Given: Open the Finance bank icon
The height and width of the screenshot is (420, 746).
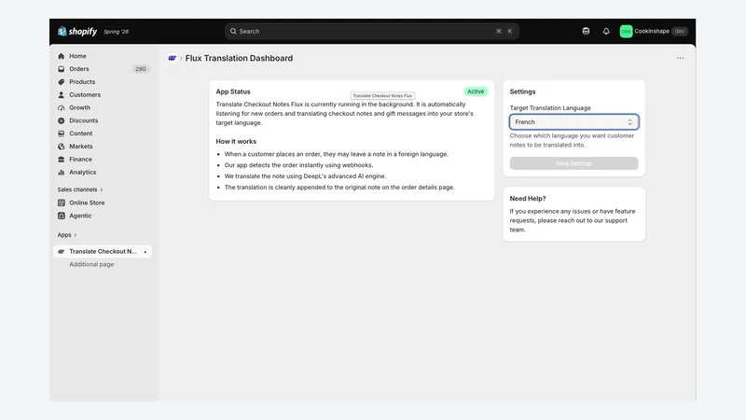Looking at the screenshot, I should tap(61, 159).
